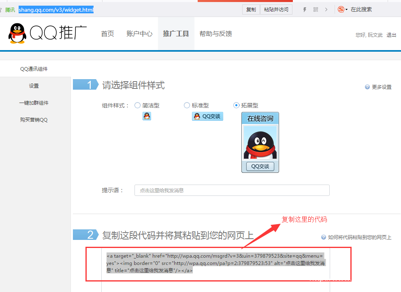Click the 在线咨询 widget header

(260, 119)
